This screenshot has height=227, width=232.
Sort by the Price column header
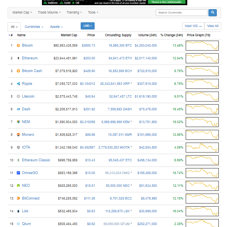91,35
